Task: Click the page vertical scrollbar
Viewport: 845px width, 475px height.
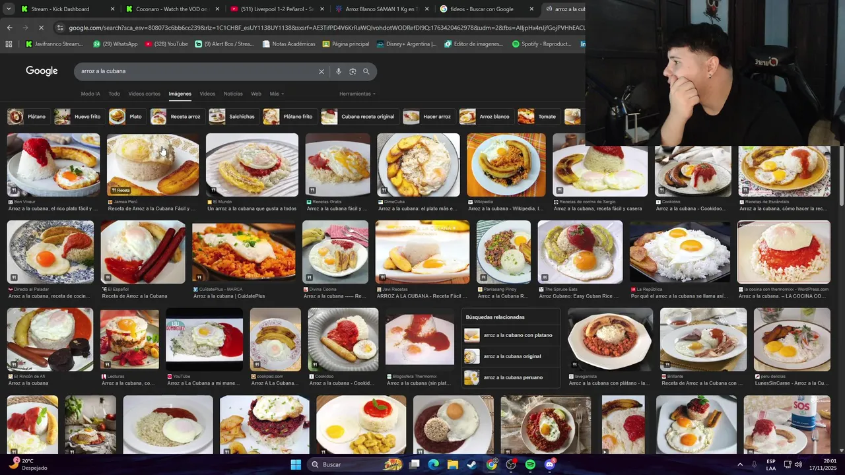Action: (841, 175)
